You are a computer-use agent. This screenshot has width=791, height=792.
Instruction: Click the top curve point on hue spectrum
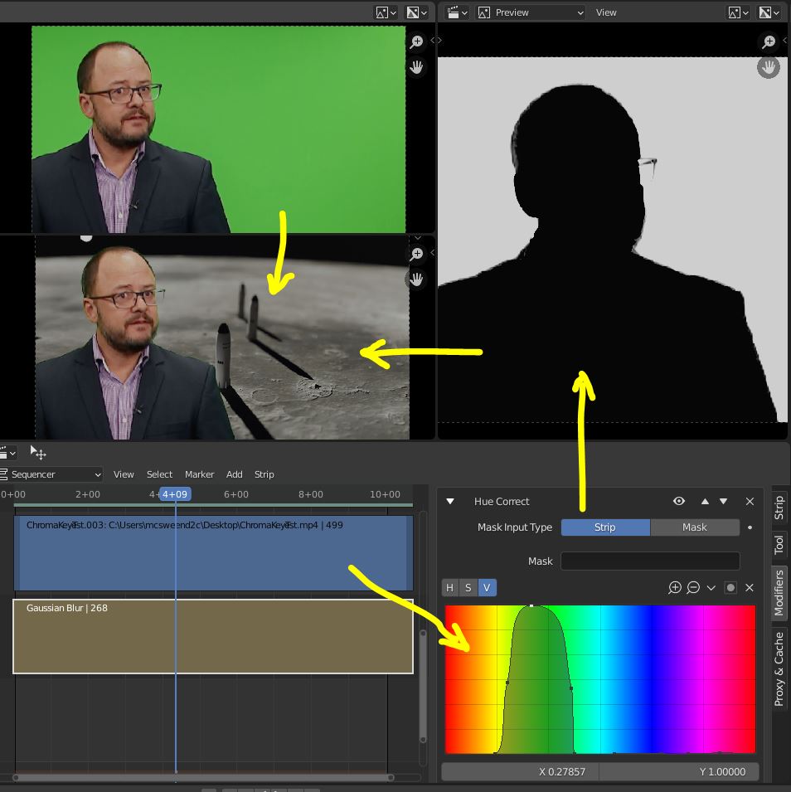coord(531,605)
